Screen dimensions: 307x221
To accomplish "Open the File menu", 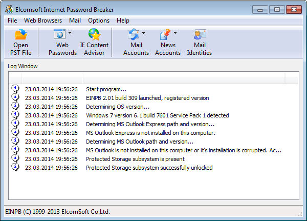I will (x=12, y=21).
